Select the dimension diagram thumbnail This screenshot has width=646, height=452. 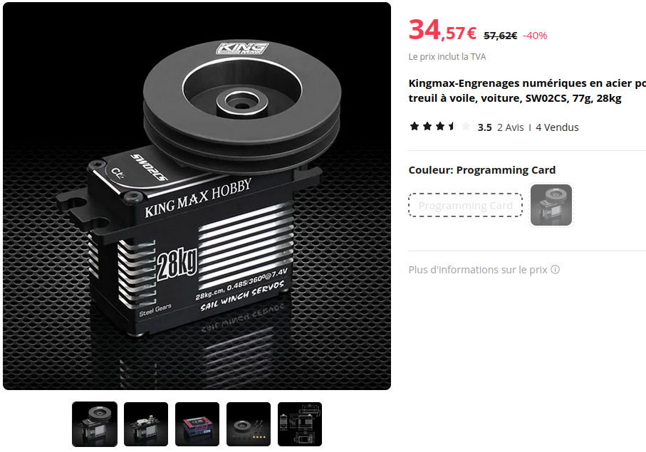tap(300, 424)
